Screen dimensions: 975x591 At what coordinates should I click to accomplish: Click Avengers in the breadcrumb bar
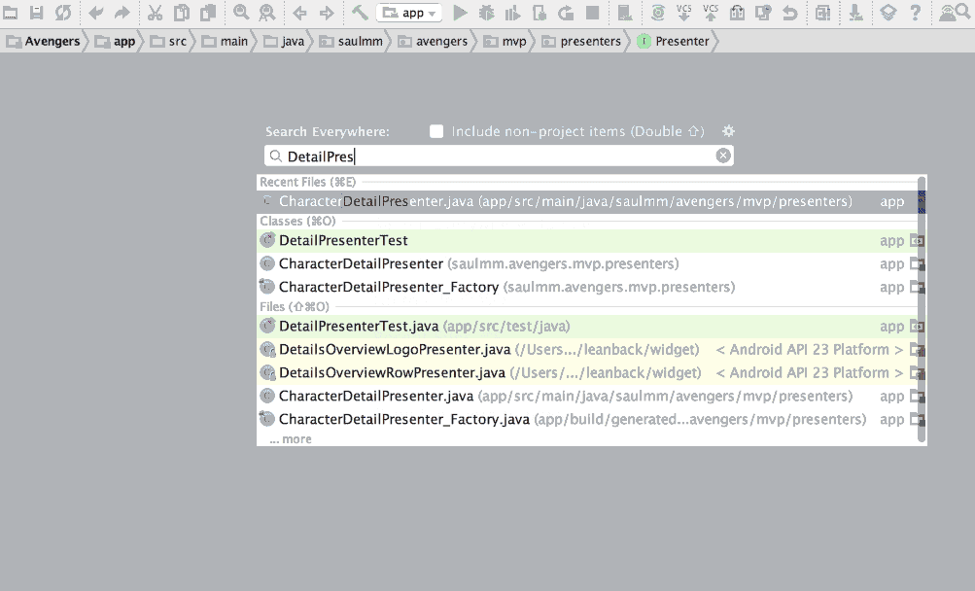click(x=53, y=41)
